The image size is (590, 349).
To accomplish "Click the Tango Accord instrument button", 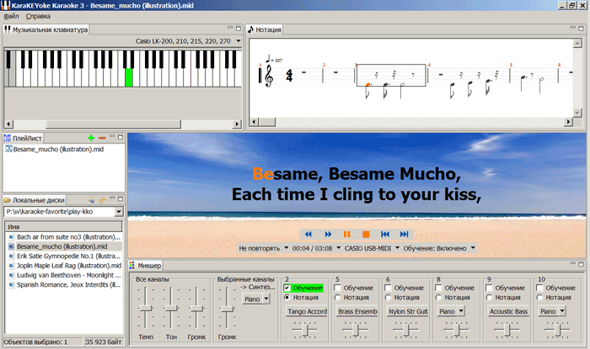I will point(307,311).
